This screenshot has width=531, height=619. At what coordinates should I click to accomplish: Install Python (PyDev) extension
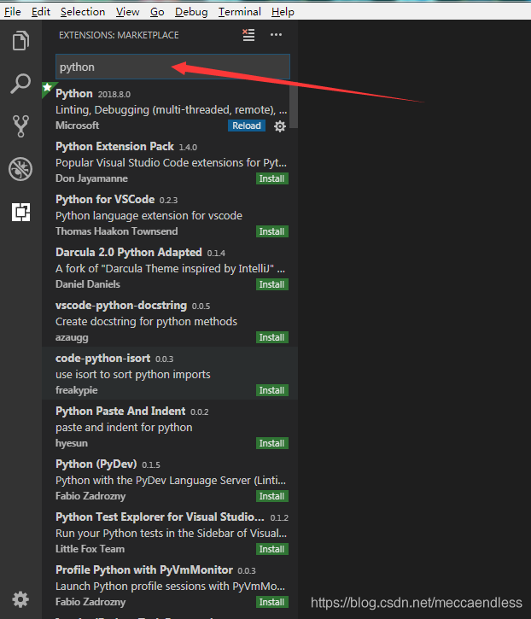pos(272,496)
